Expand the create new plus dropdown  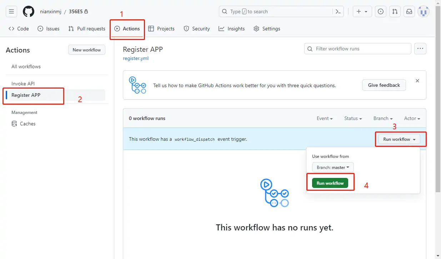[x=362, y=11]
